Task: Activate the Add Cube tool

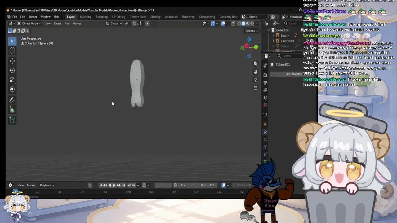Action: coord(12,120)
